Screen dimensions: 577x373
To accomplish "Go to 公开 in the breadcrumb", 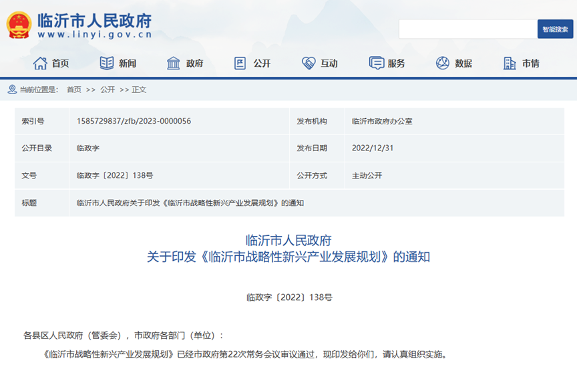I will pos(108,90).
